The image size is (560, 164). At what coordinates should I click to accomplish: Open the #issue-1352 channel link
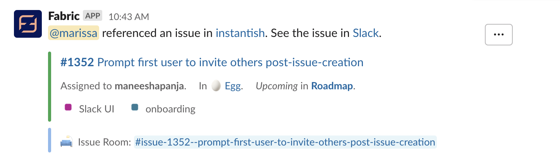pyautogui.click(x=285, y=142)
